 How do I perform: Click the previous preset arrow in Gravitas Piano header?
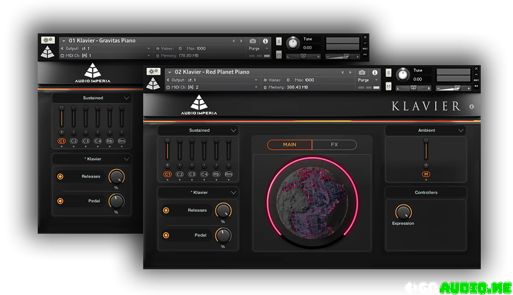pyautogui.click(x=234, y=41)
